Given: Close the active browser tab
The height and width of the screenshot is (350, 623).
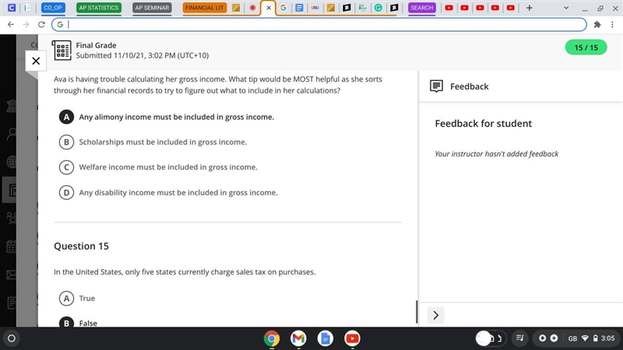Looking at the screenshot, I should tap(269, 8).
